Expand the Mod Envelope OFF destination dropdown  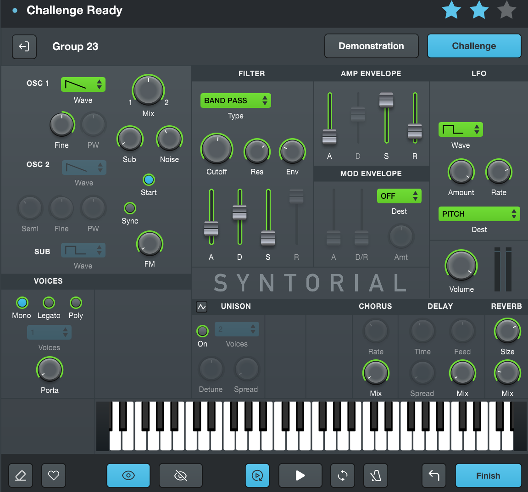[x=399, y=196]
